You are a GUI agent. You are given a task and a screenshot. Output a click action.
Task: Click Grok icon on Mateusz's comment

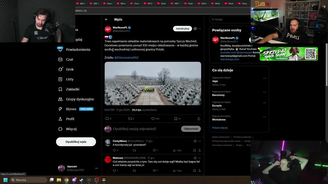pyautogui.click(x=195, y=158)
